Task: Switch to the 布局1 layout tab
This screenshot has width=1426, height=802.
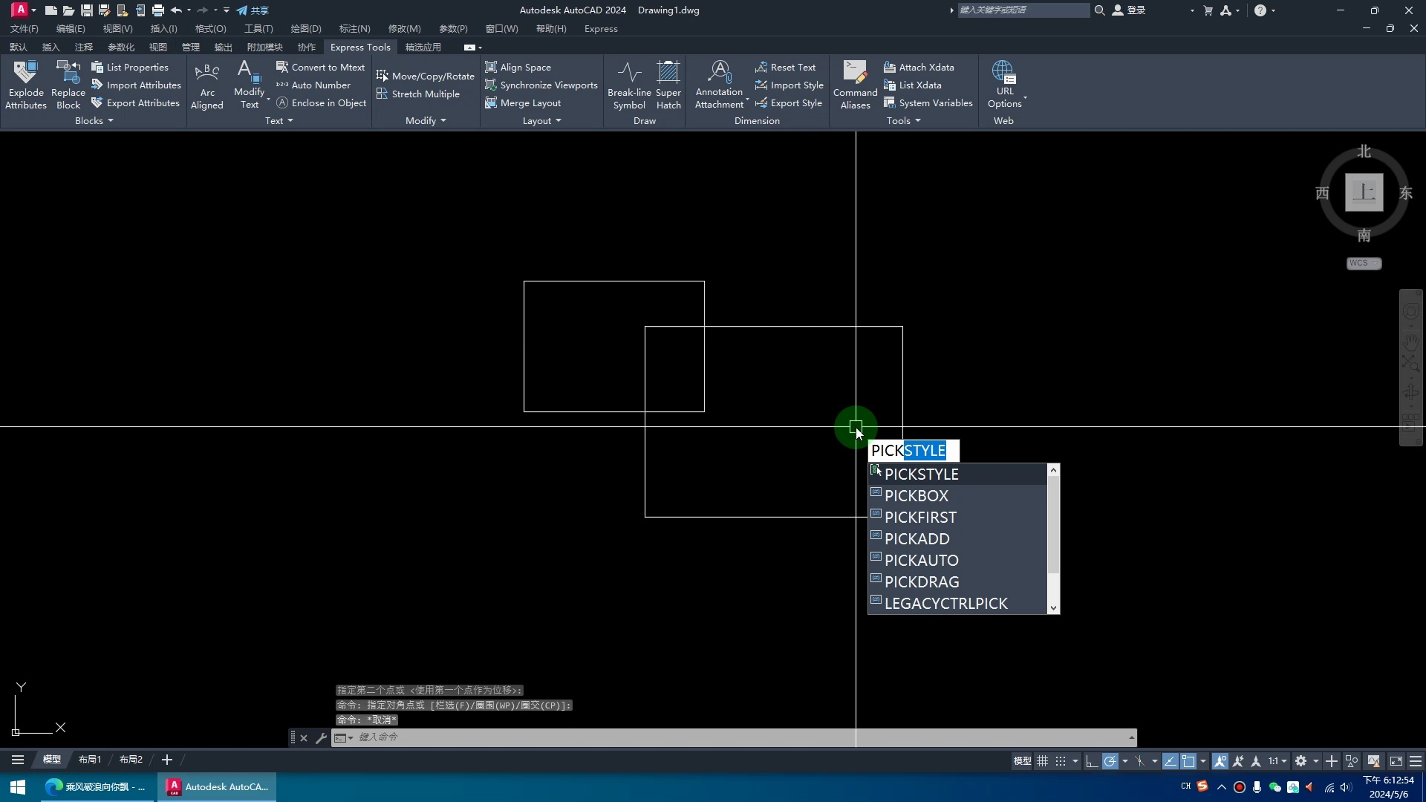Action: click(89, 760)
